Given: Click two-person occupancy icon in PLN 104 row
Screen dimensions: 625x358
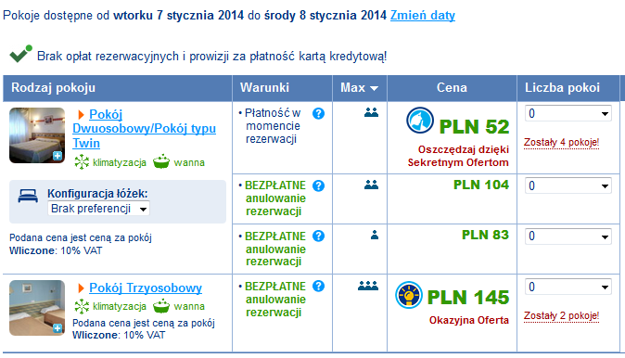Looking at the screenshot, I should click(x=371, y=185).
